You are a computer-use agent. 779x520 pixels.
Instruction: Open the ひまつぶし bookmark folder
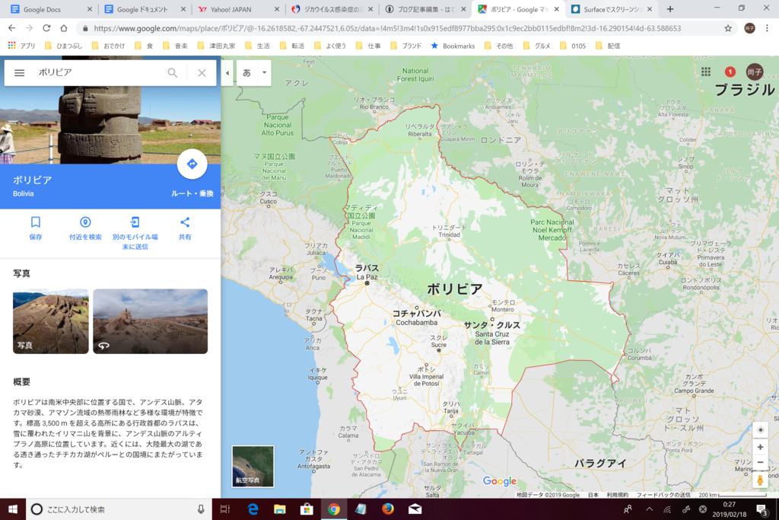pos(63,46)
